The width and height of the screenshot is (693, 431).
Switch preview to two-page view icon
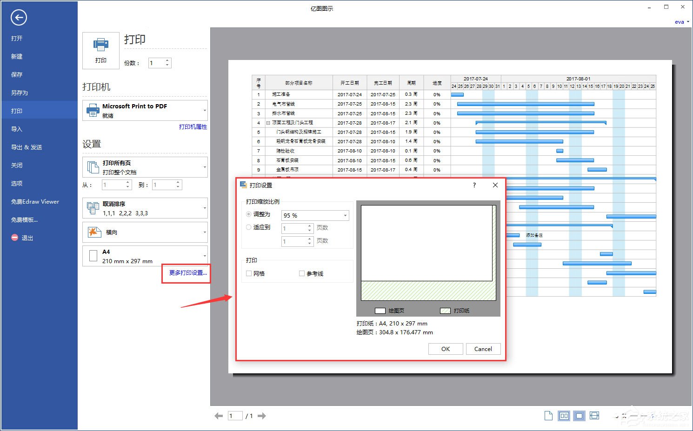[564, 416]
